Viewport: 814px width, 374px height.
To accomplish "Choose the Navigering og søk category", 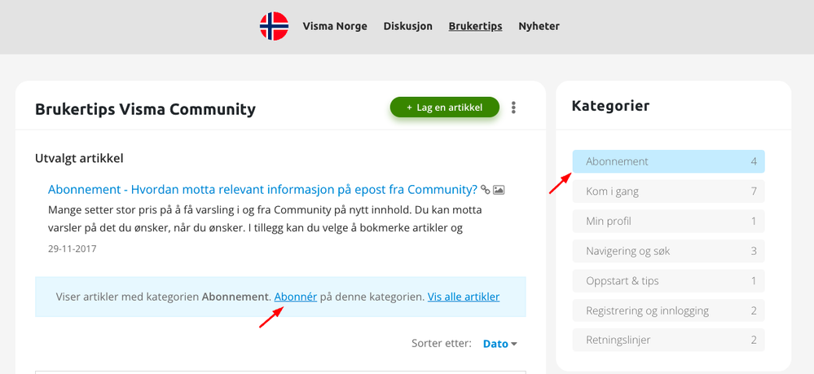I will click(x=669, y=252).
